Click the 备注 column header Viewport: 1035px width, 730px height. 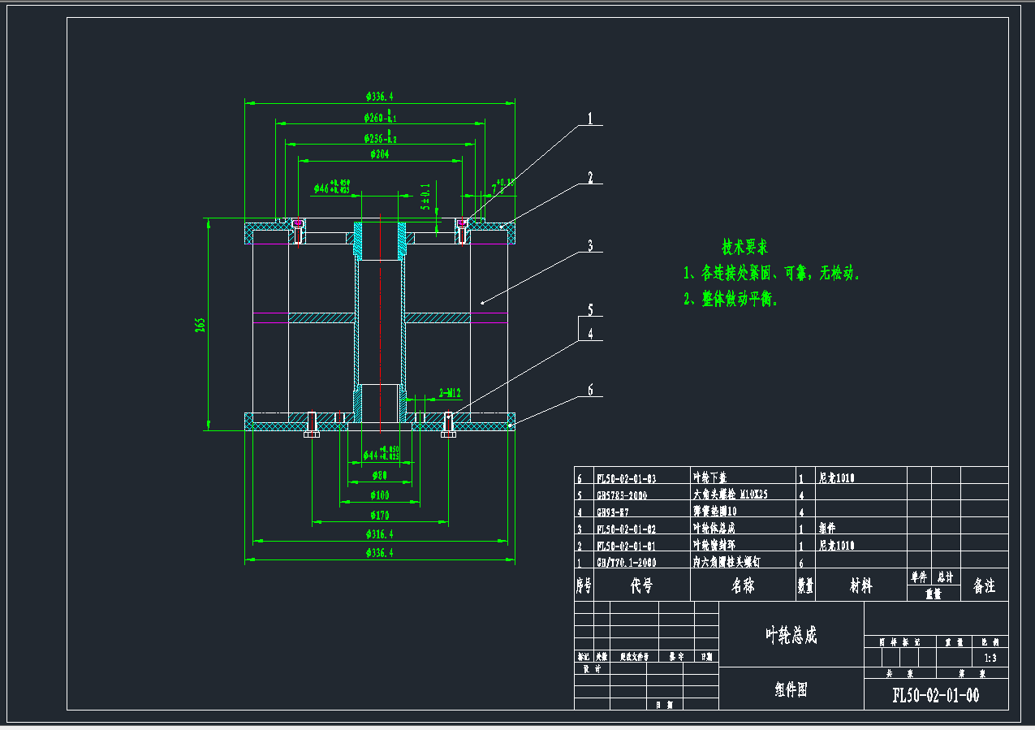(x=985, y=585)
